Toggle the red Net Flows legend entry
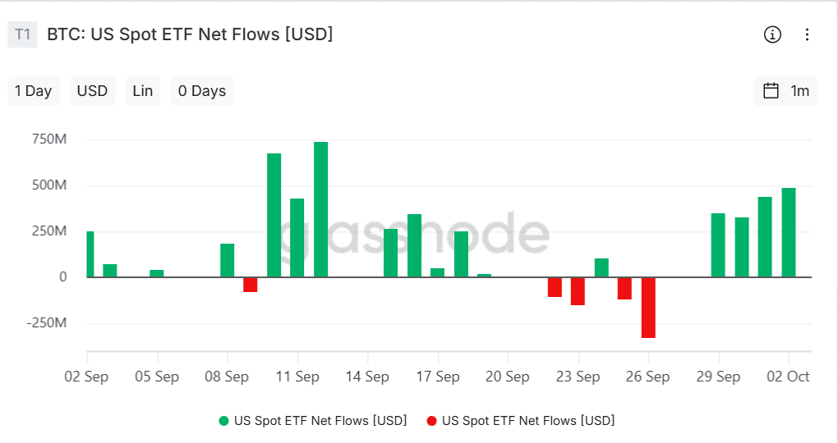 [x=527, y=421]
